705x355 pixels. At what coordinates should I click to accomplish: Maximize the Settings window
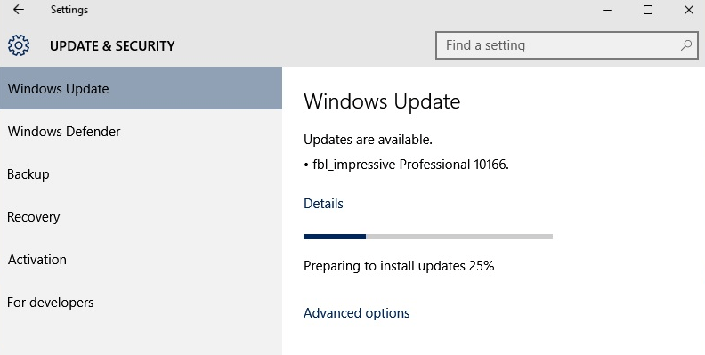[x=648, y=10]
